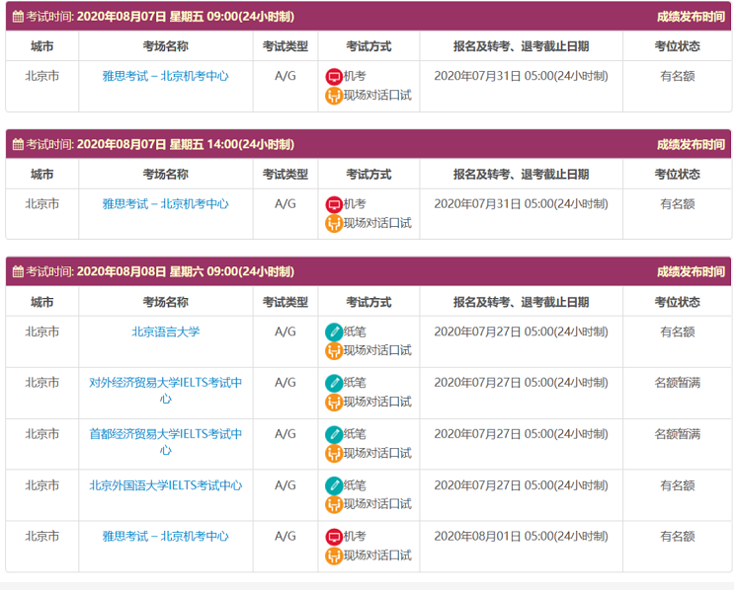
Task: Click 名额暂满 status in 对外经济贸易大学 row
Action: [677, 383]
